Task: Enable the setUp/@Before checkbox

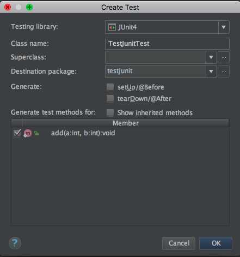Action: pyautogui.click(x=110, y=87)
